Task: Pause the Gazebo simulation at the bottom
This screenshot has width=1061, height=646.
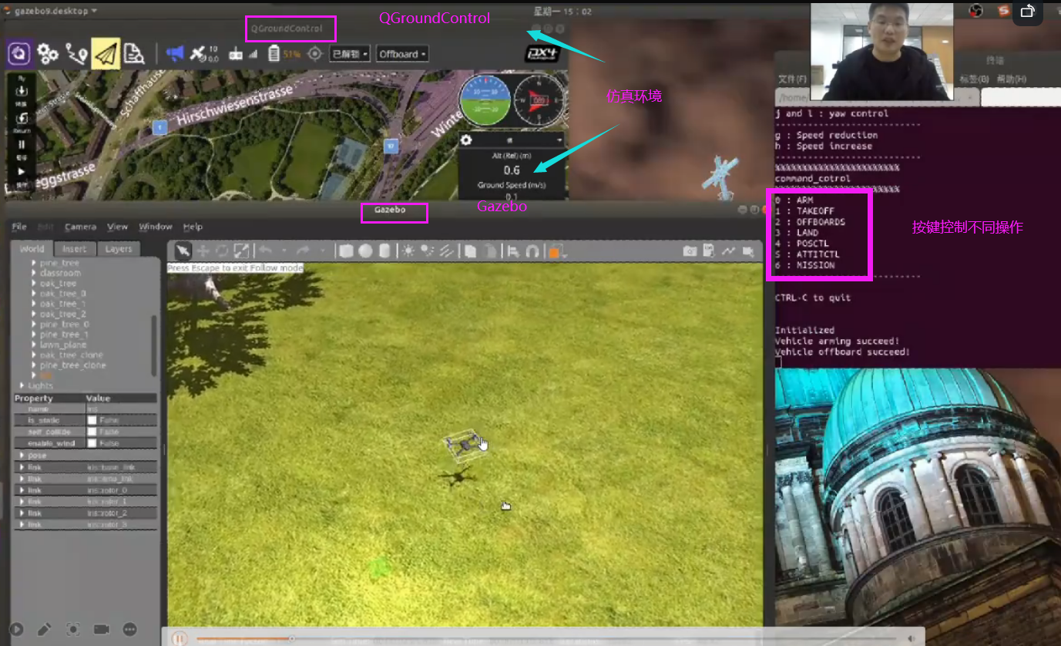Action: tap(178, 638)
